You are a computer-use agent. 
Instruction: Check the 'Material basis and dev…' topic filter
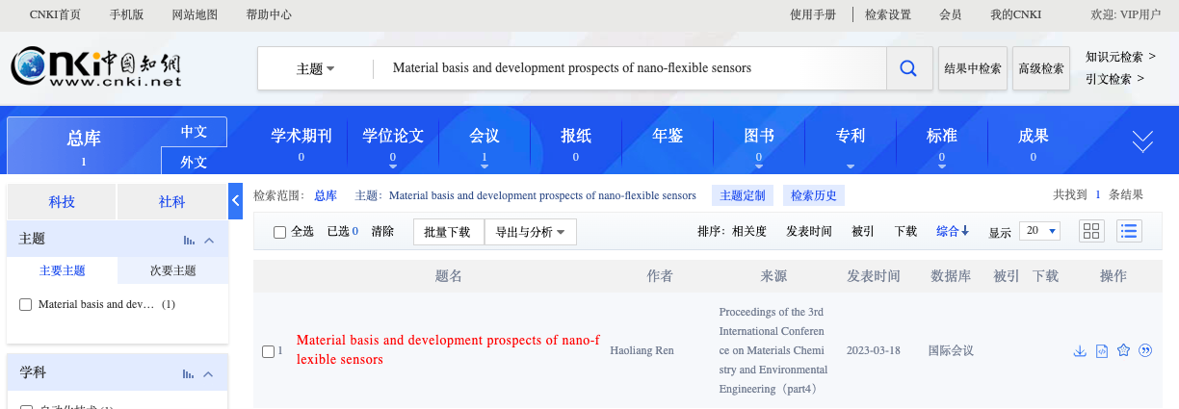click(x=26, y=305)
